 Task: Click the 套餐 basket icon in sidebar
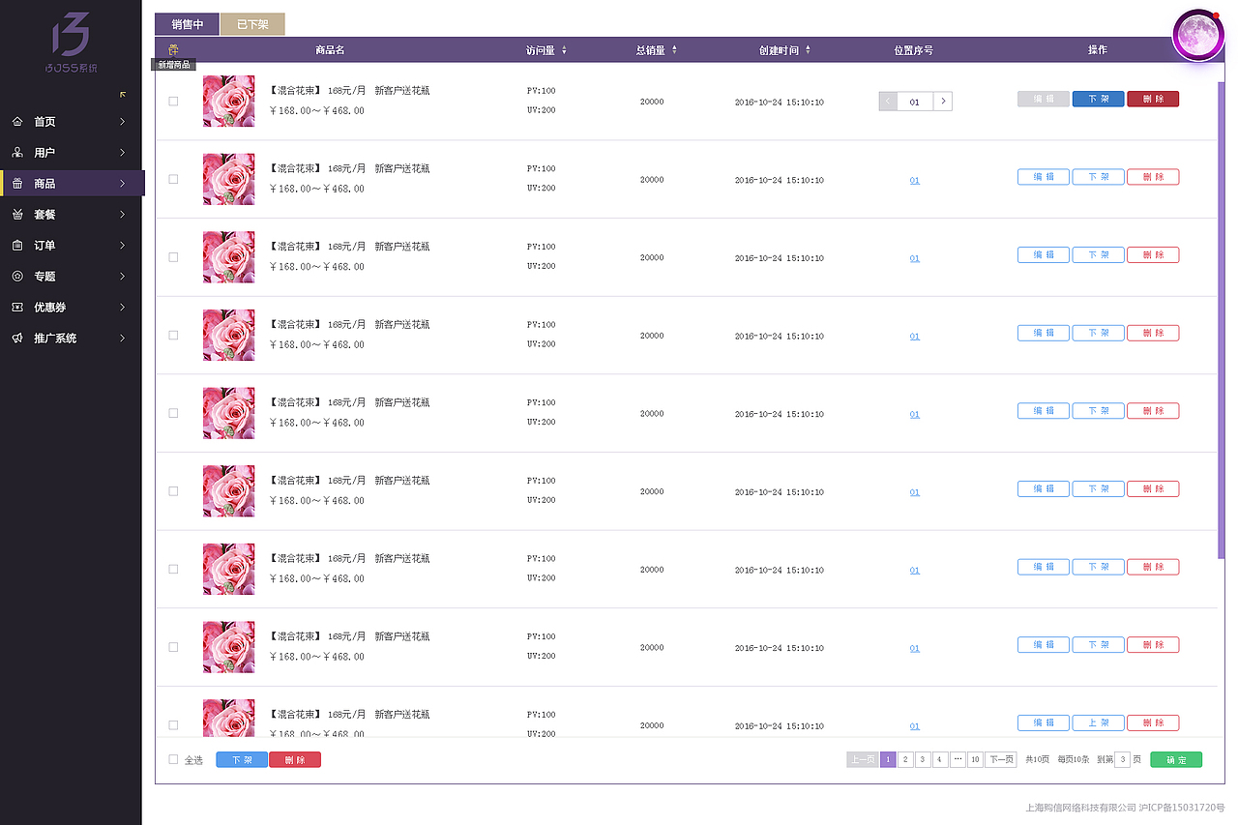coord(17,215)
